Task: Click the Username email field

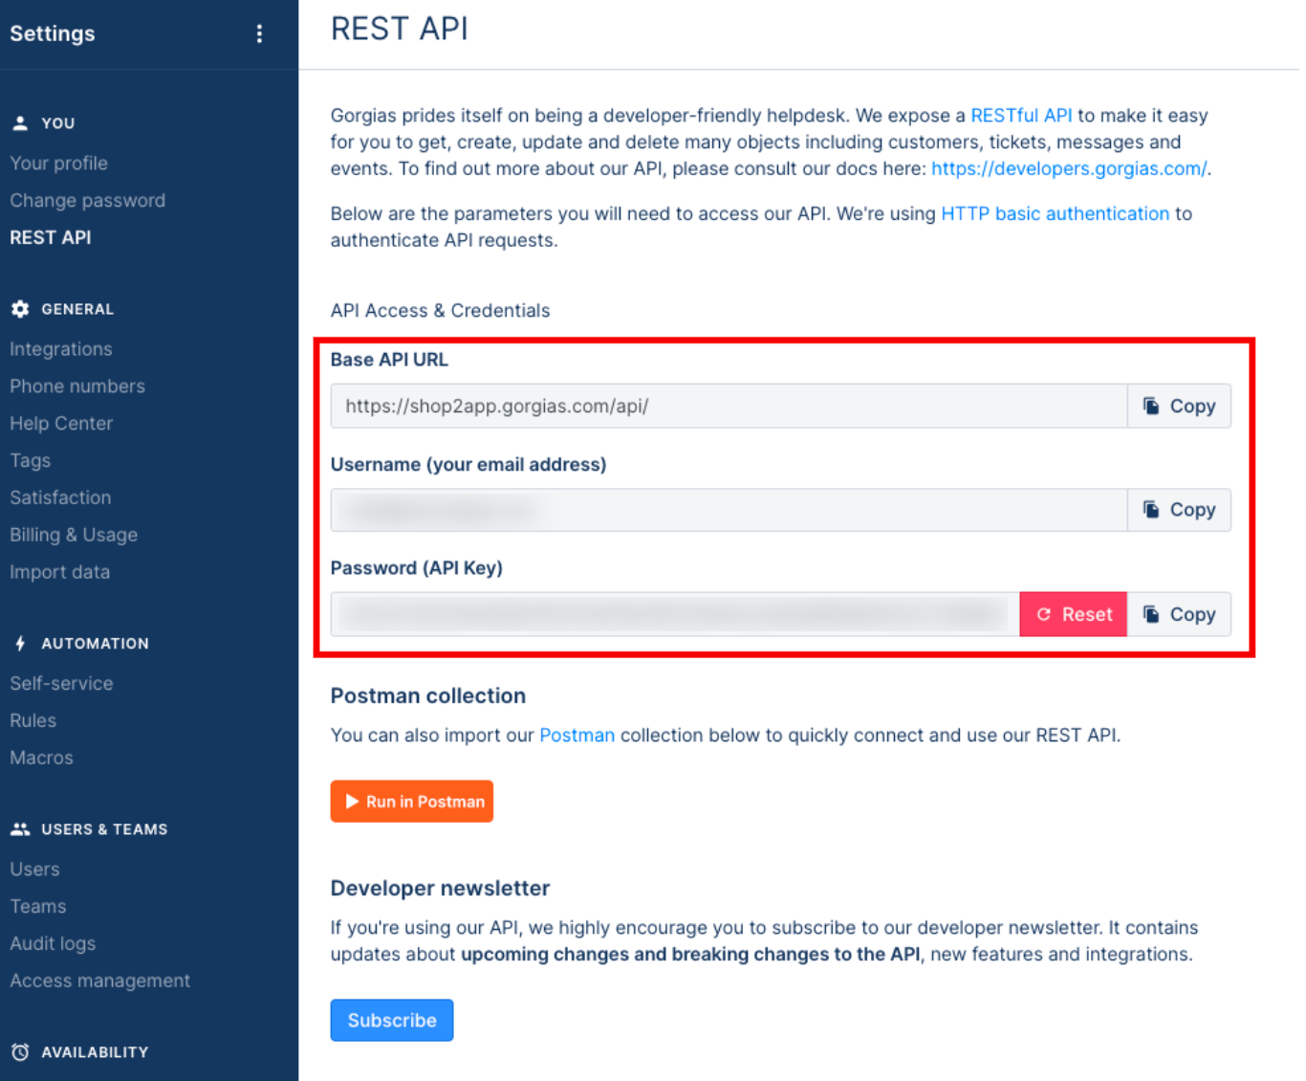Action: pos(729,510)
